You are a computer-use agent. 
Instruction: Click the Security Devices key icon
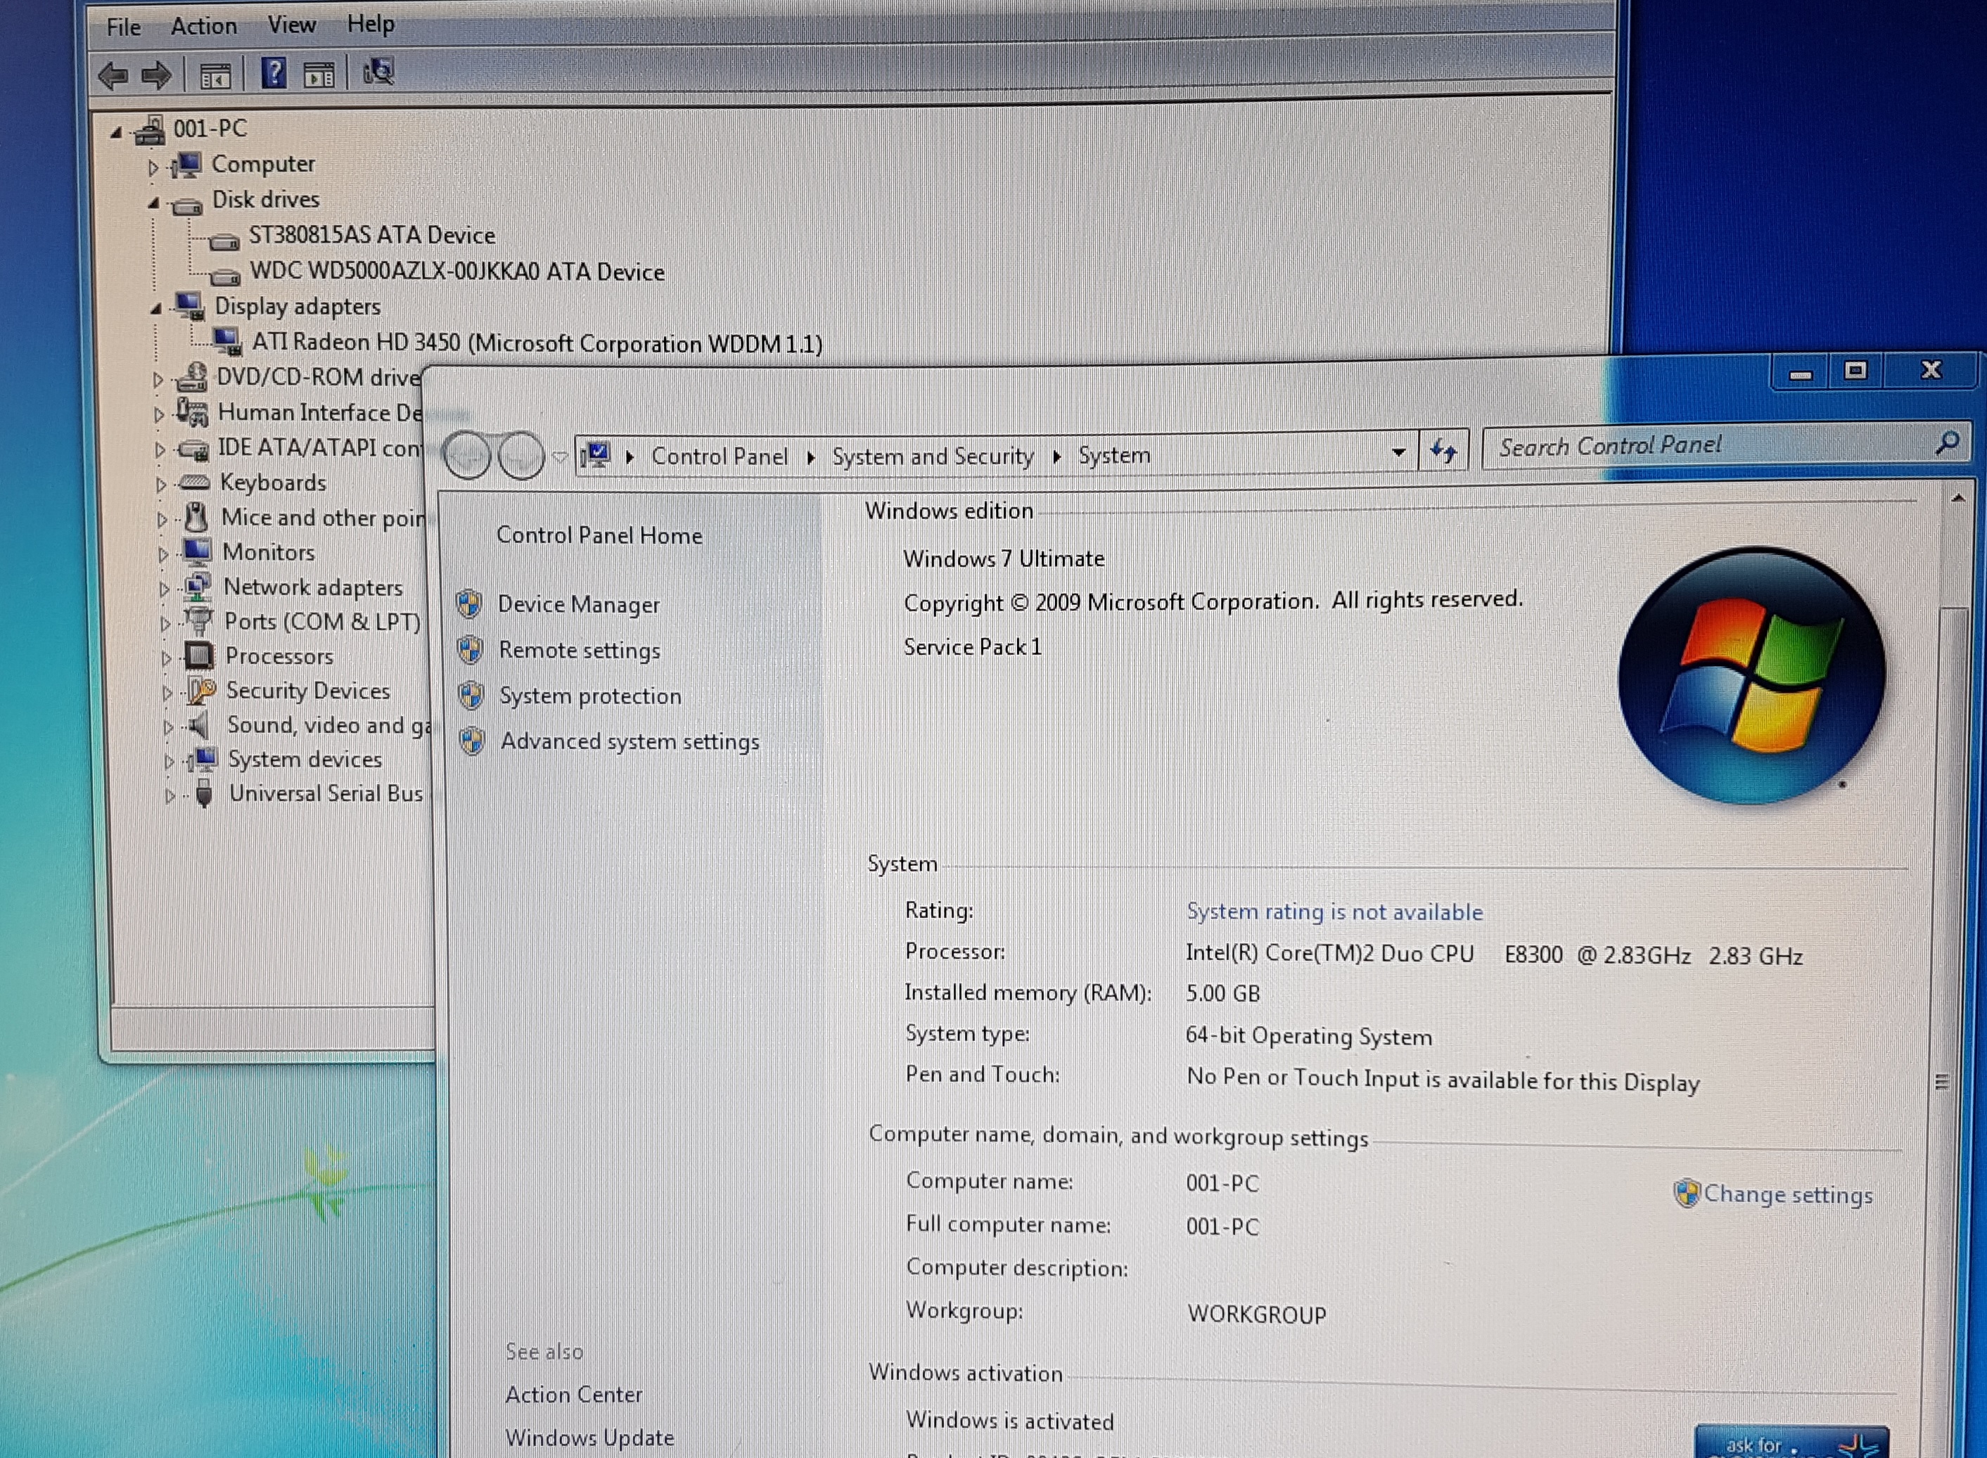point(201,690)
